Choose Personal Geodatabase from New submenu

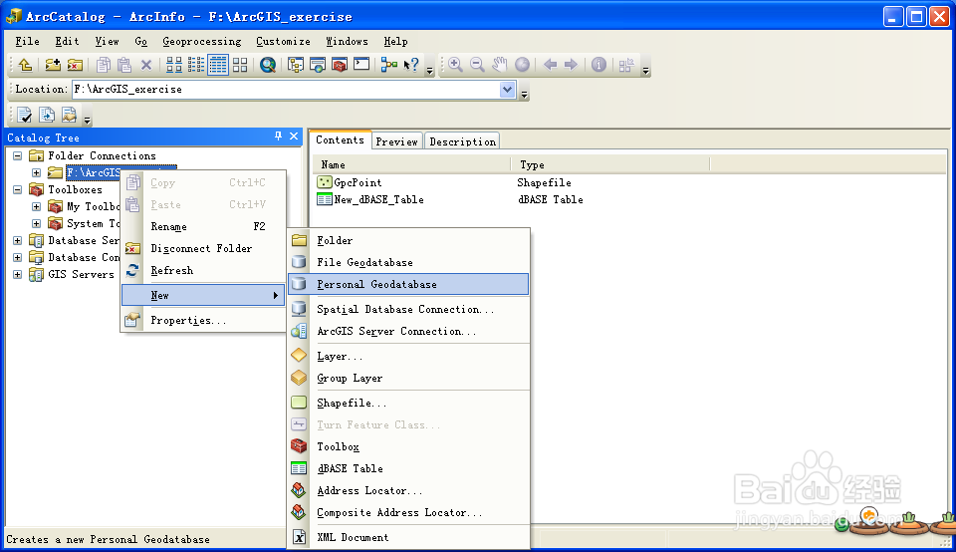[x=408, y=284]
